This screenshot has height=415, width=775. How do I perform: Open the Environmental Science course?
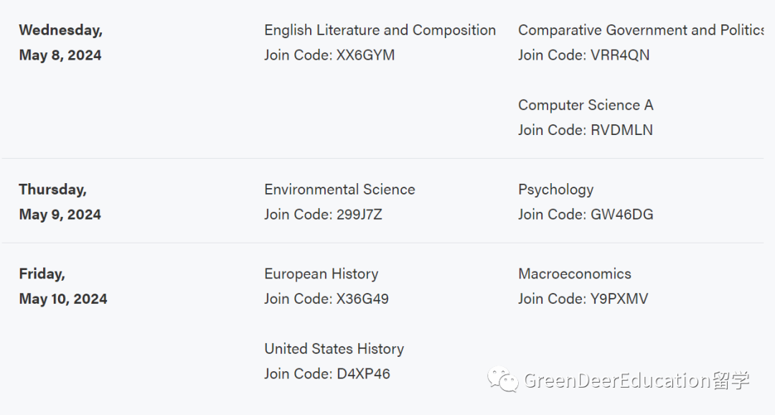click(339, 190)
